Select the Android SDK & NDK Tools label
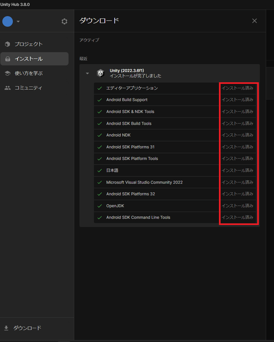Image resolution: width=274 pixels, height=342 pixels. [x=130, y=112]
